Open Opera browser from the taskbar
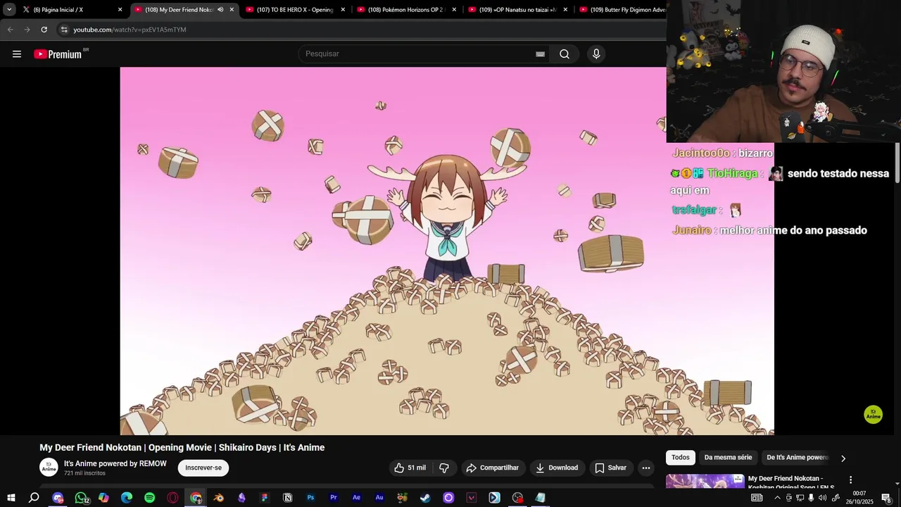 173,498
